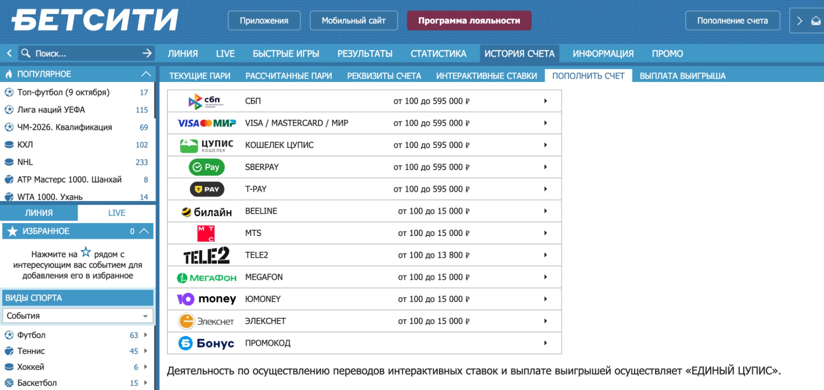The height and width of the screenshot is (390, 824).
Task: Click the БЕТСИТИ site logo
Action: coord(95,20)
